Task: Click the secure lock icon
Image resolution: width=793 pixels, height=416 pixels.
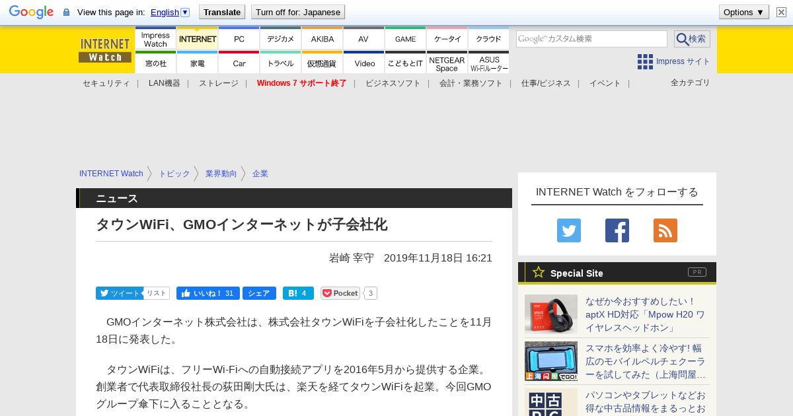Action: pyautogui.click(x=66, y=12)
